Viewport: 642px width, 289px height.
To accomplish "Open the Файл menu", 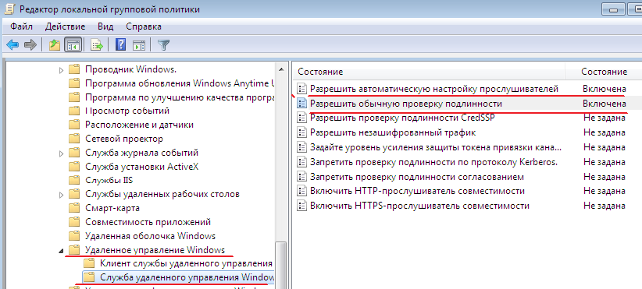I will point(22,27).
